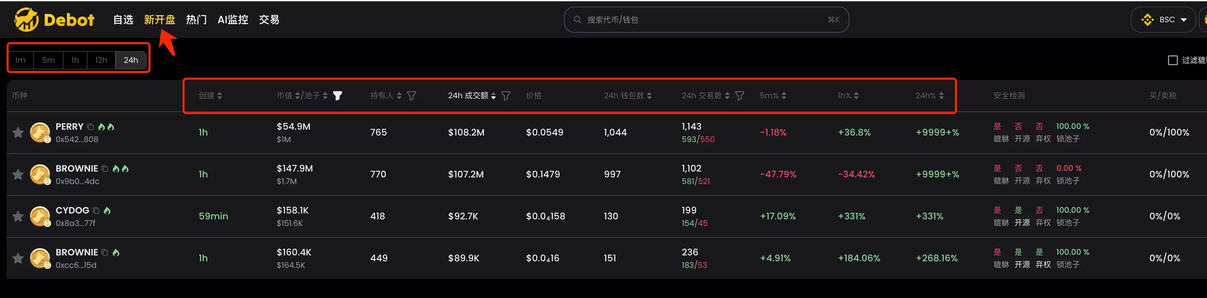Favorite the CYDOG token with star
The width and height of the screenshot is (1207, 298).
18,216
